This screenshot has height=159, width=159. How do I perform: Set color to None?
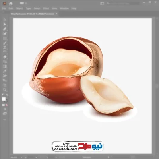click(x=6, y=105)
